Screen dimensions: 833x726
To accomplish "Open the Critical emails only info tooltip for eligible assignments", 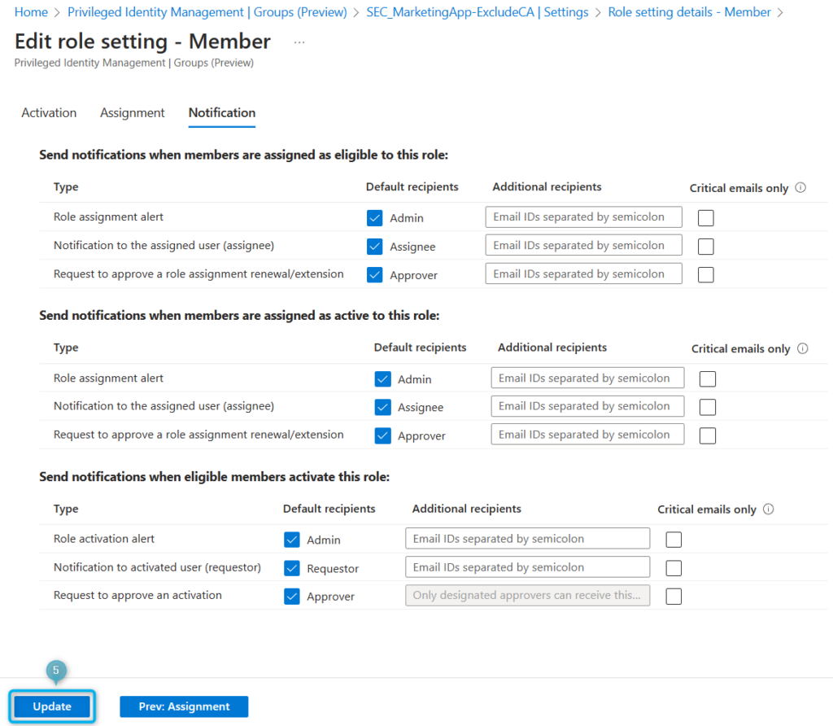I will coord(800,188).
